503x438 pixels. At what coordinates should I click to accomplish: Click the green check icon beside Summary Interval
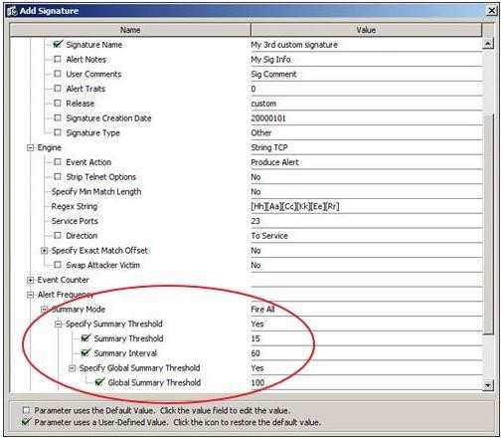[x=85, y=352]
